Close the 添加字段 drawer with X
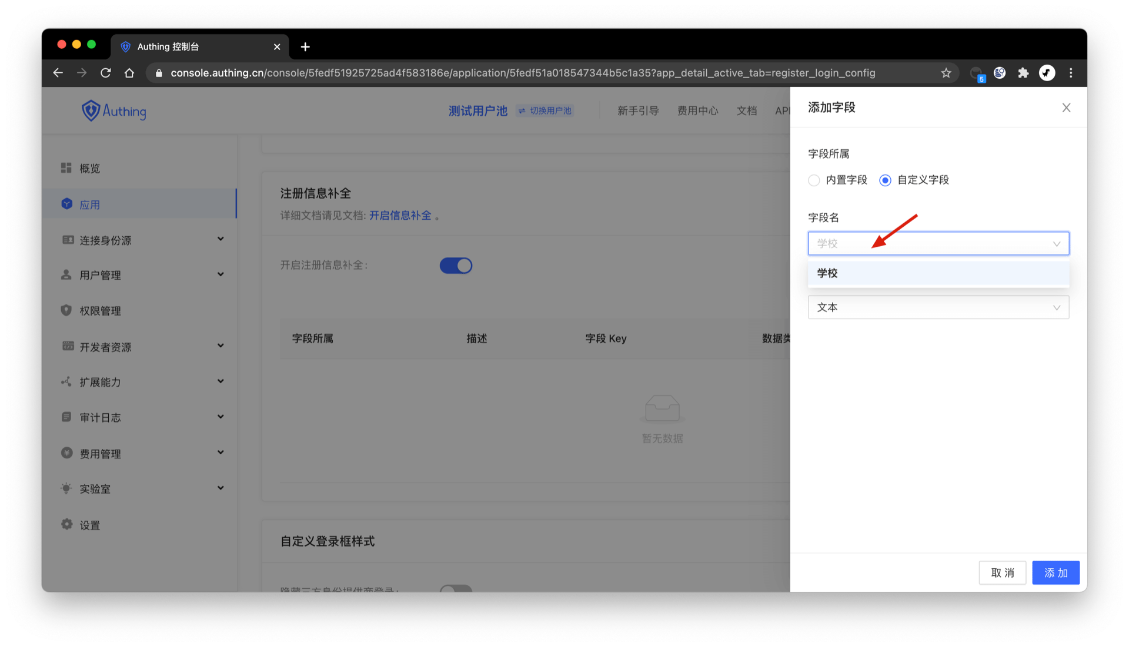1129x647 pixels. pos(1066,108)
